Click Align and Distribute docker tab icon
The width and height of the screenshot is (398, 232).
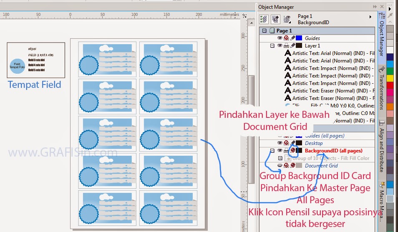(382, 123)
